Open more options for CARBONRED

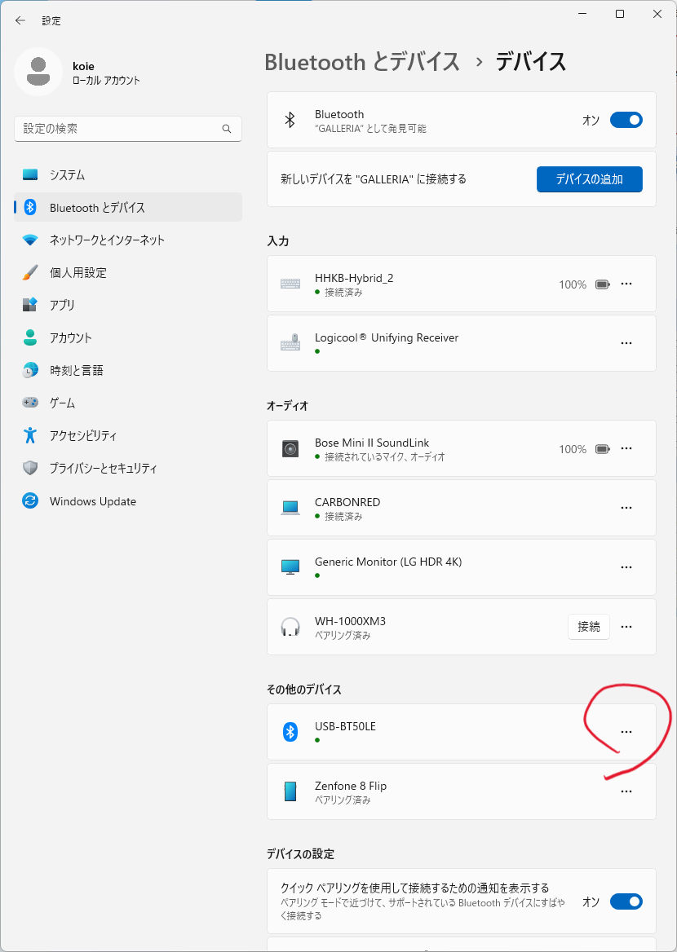point(626,508)
